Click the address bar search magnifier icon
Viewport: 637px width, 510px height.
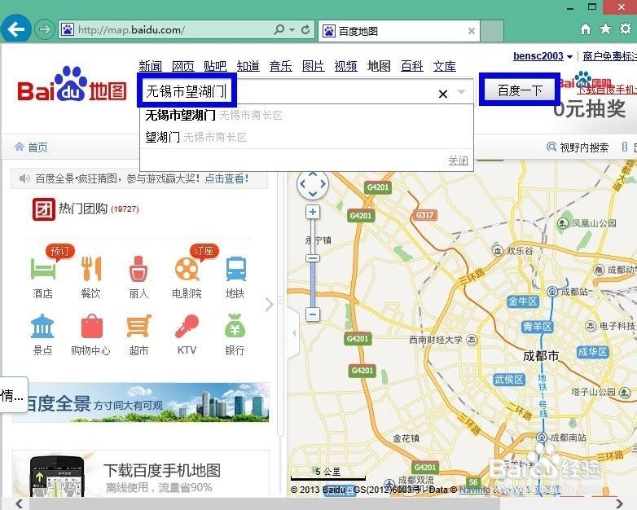click(279, 29)
